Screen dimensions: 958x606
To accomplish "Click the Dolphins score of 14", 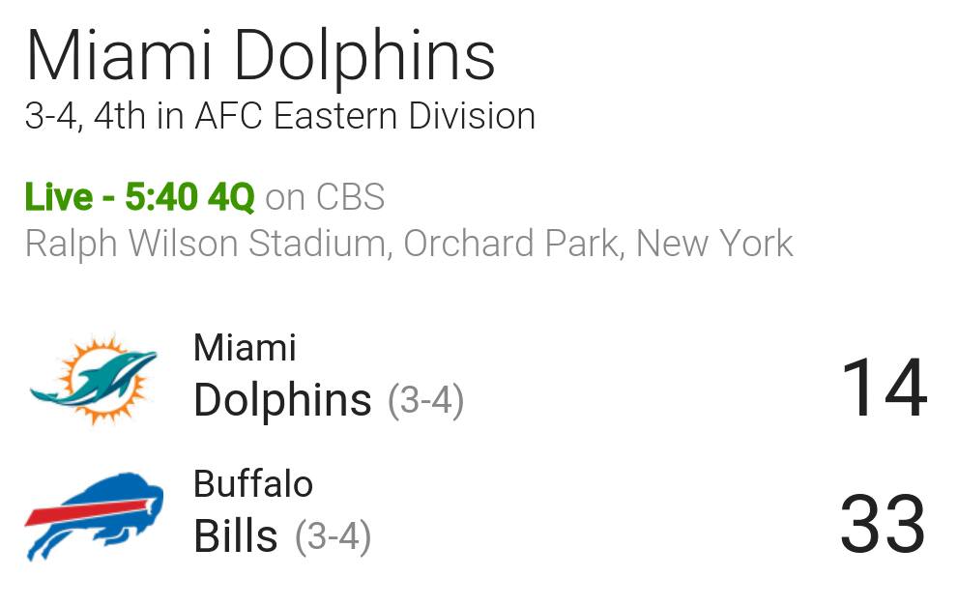I will click(x=885, y=389).
